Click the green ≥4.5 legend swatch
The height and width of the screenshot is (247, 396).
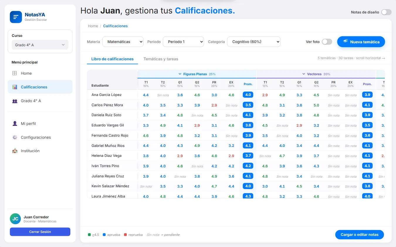[x=89, y=235]
